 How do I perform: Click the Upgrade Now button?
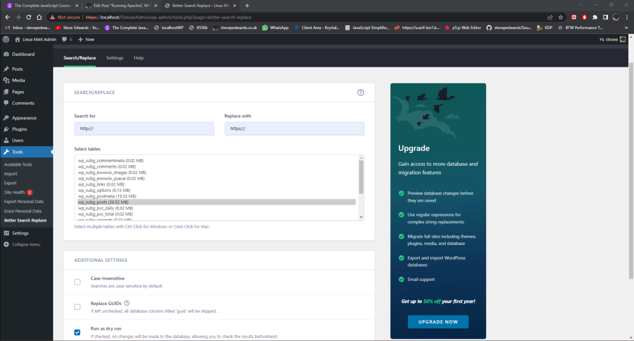[438, 322]
